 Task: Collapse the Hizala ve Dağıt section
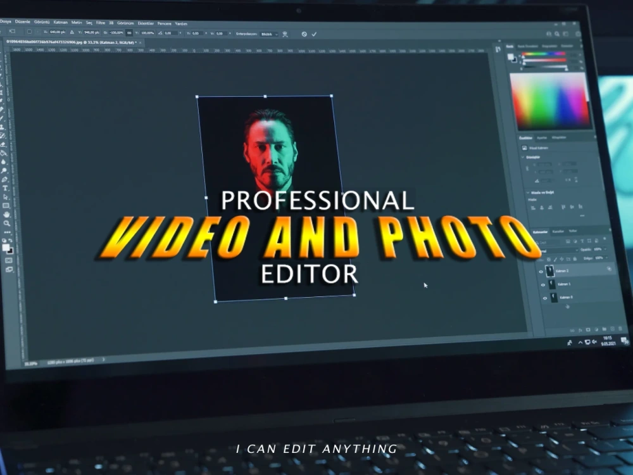coord(528,193)
